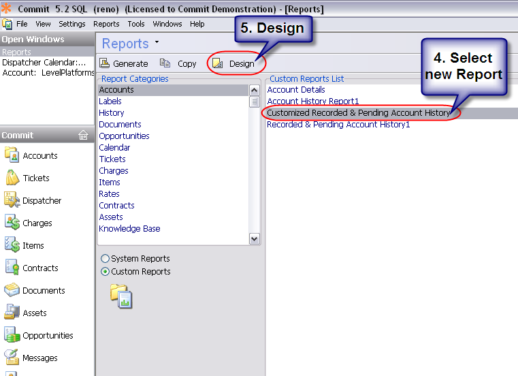
Task: Select Account Details custom report
Action: (x=296, y=90)
